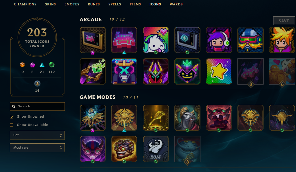Select the green pixel gauntlet Arcade icon
The height and width of the screenshot is (172, 296).
click(x=93, y=71)
